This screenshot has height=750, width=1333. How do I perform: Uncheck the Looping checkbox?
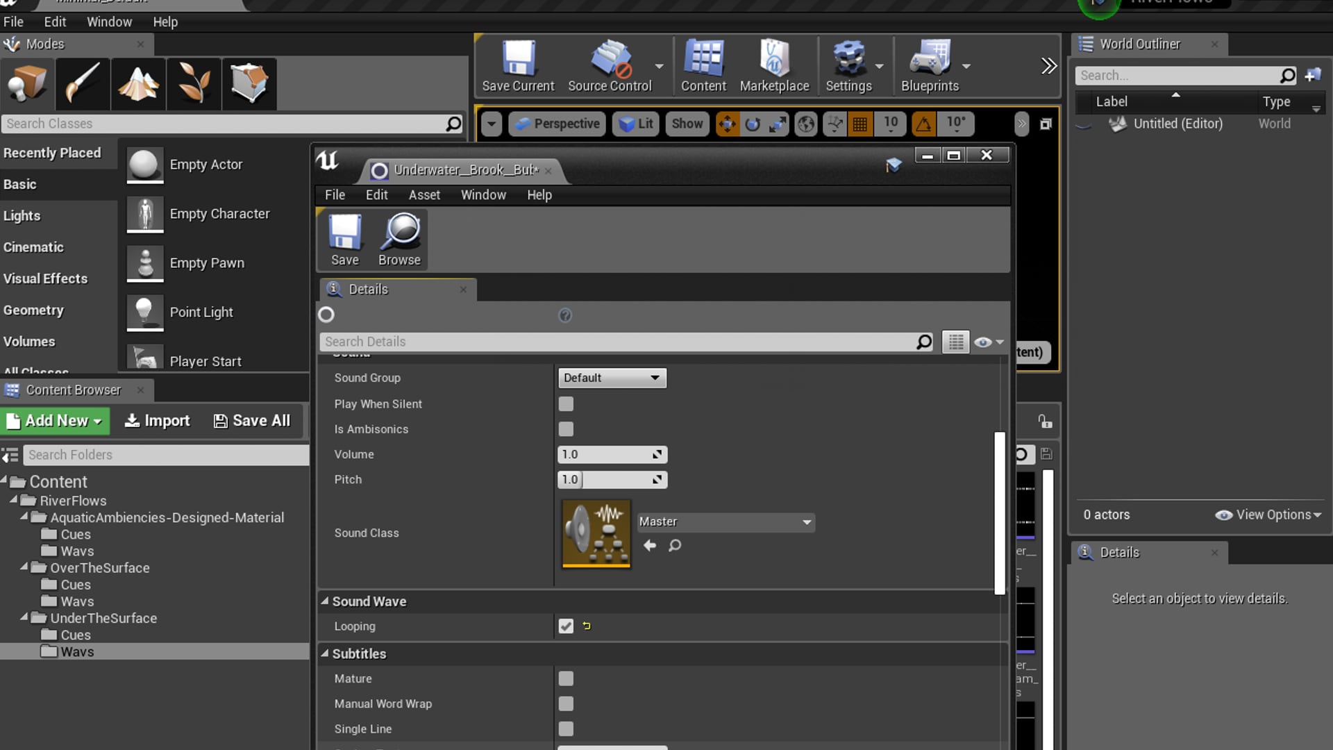click(x=566, y=626)
